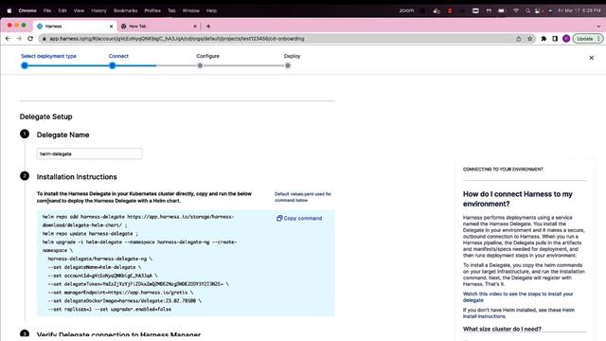Expand the tab search chevron

[x=598, y=27]
